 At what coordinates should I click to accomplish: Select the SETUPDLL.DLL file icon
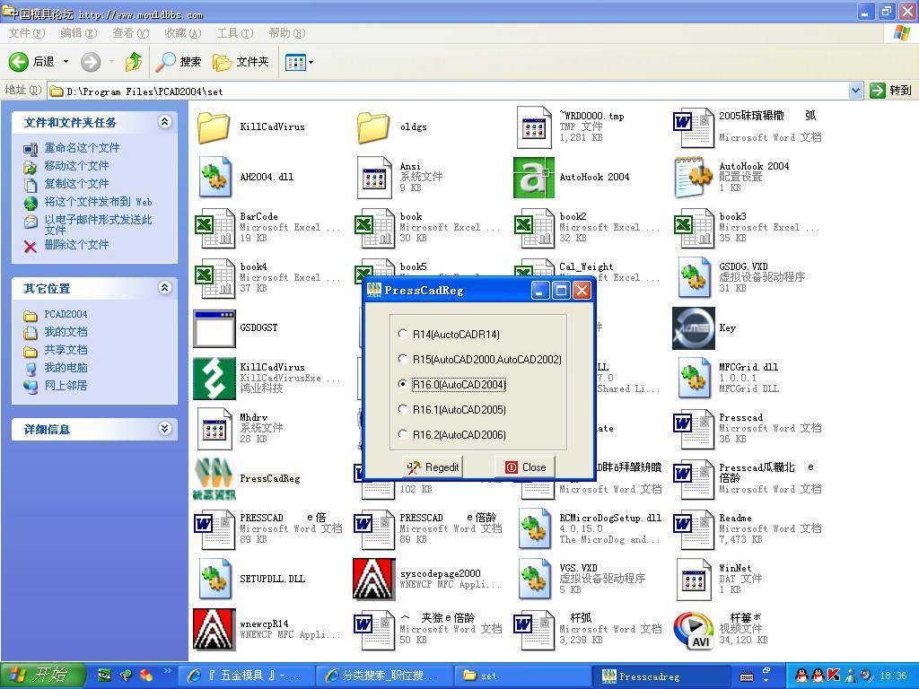pyautogui.click(x=214, y=579)
